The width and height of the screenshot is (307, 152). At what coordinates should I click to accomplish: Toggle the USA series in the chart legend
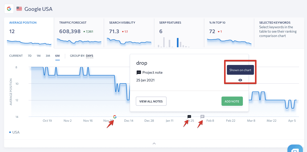tap(14, 132)
